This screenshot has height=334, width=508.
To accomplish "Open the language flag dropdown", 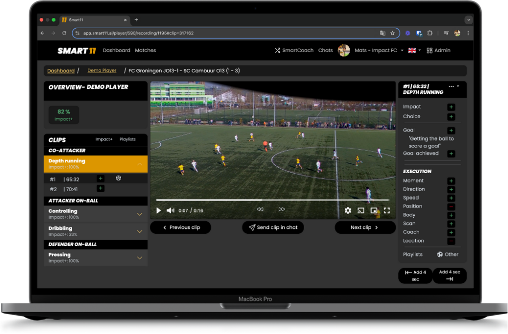I will tap(414, 51).
